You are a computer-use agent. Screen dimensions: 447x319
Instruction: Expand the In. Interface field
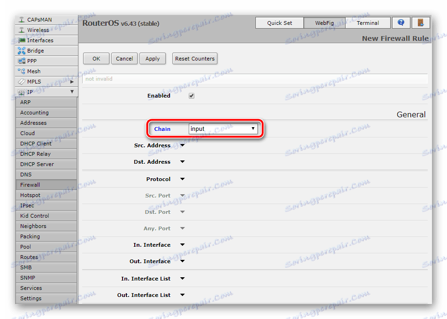[183, 245]
